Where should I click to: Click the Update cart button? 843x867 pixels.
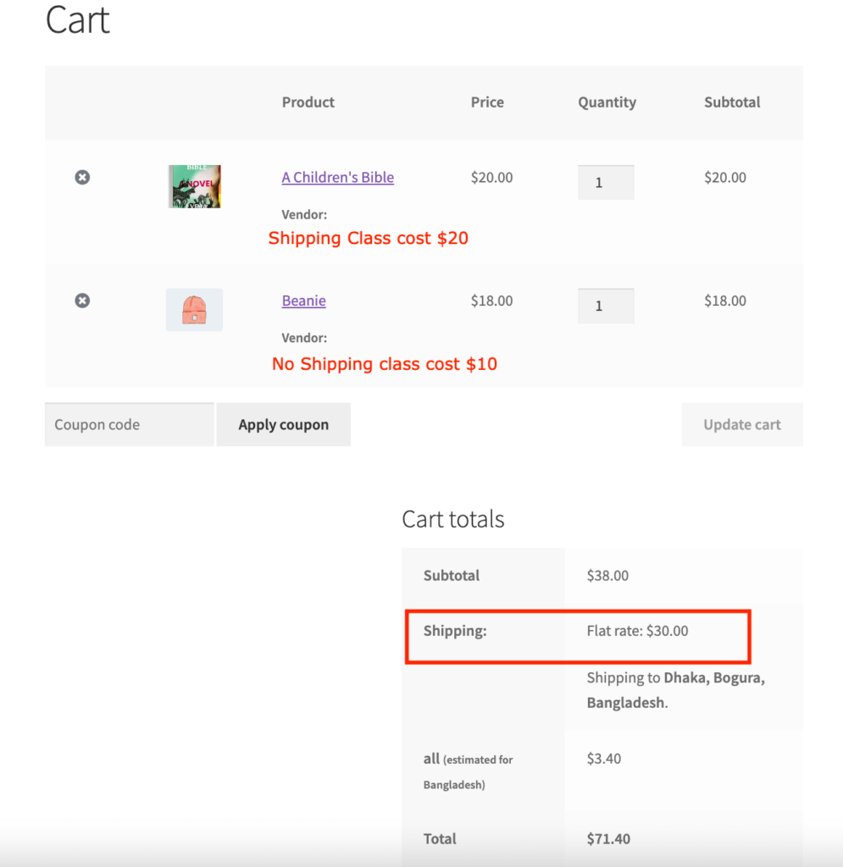(x=742, y=425)
